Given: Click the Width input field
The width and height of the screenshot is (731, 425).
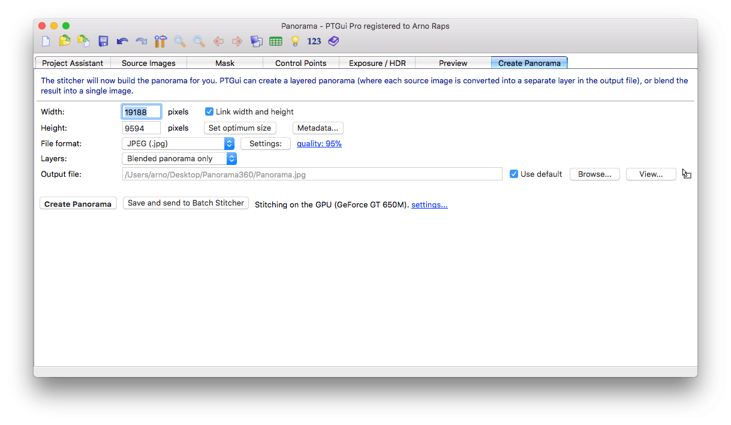Looking at the screenshot, I should 142,112.
